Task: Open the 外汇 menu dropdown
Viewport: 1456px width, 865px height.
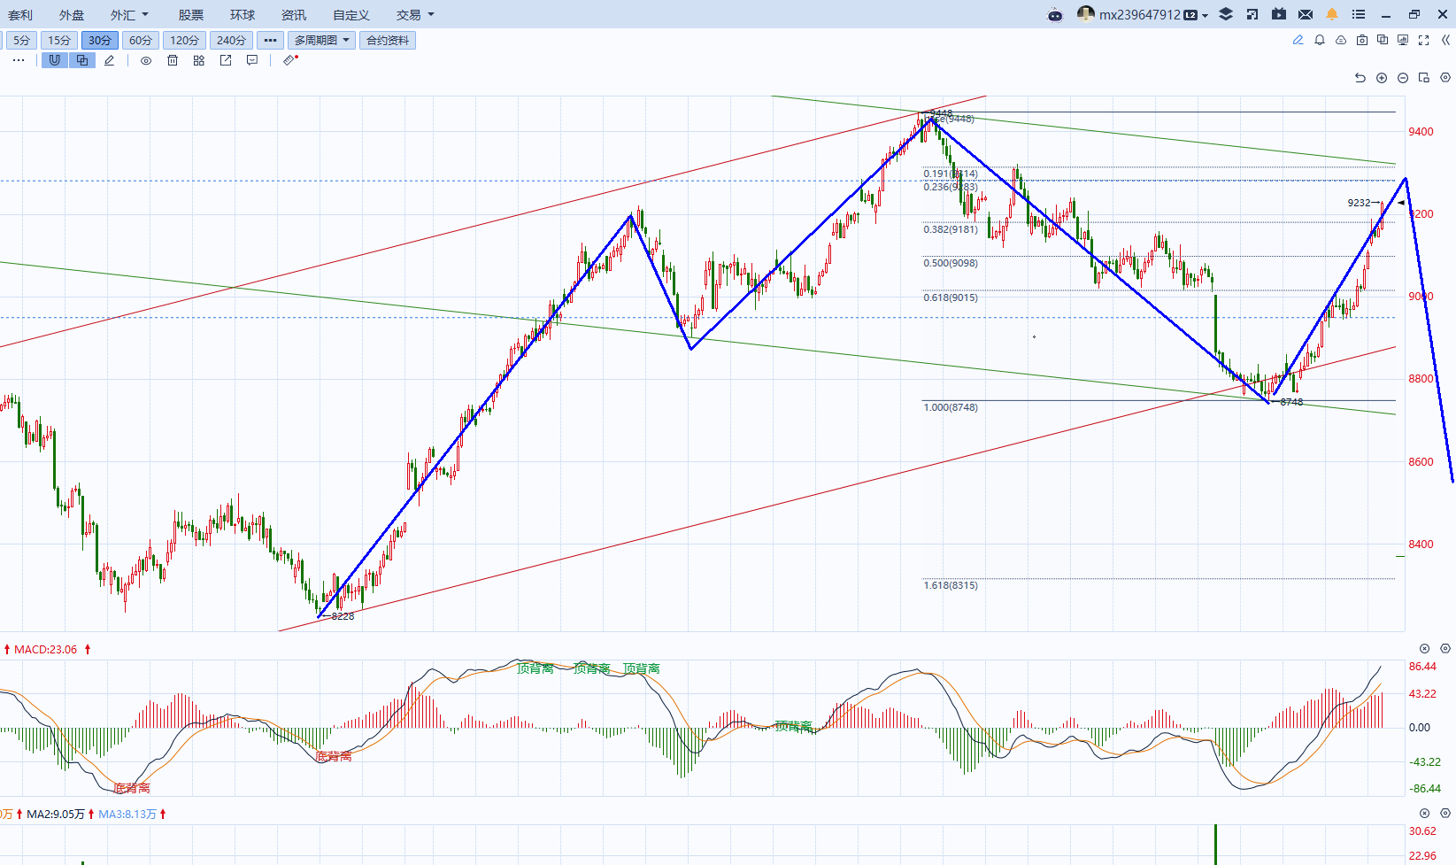Action: [x=129, y=15]
